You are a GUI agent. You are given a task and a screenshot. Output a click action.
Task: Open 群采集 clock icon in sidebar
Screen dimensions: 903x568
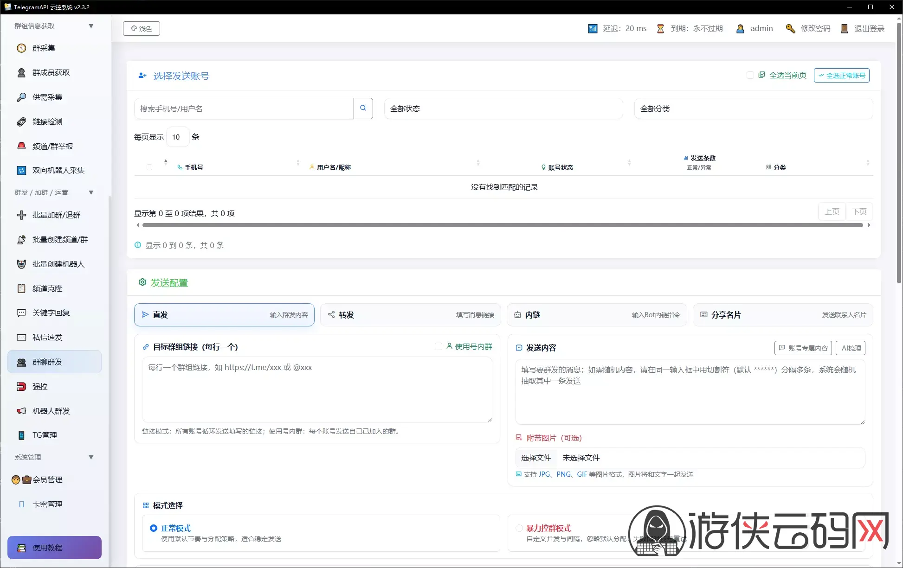click(21, 48)
